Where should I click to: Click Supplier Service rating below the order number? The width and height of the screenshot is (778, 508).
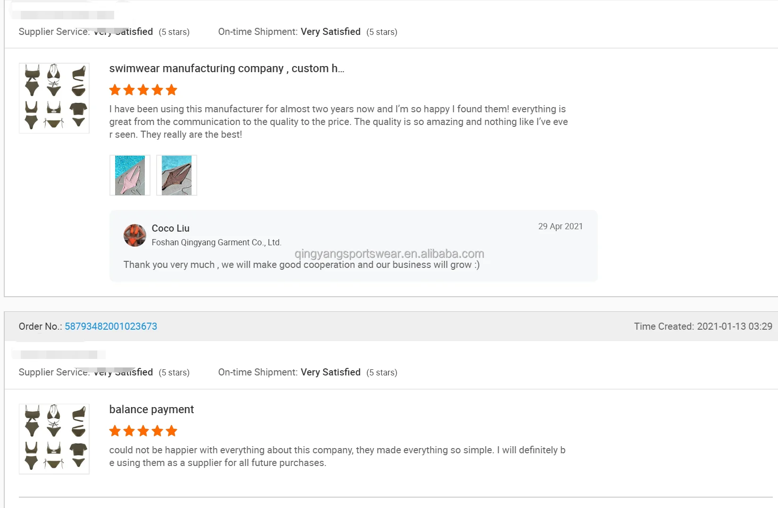[x=104, y=372]
